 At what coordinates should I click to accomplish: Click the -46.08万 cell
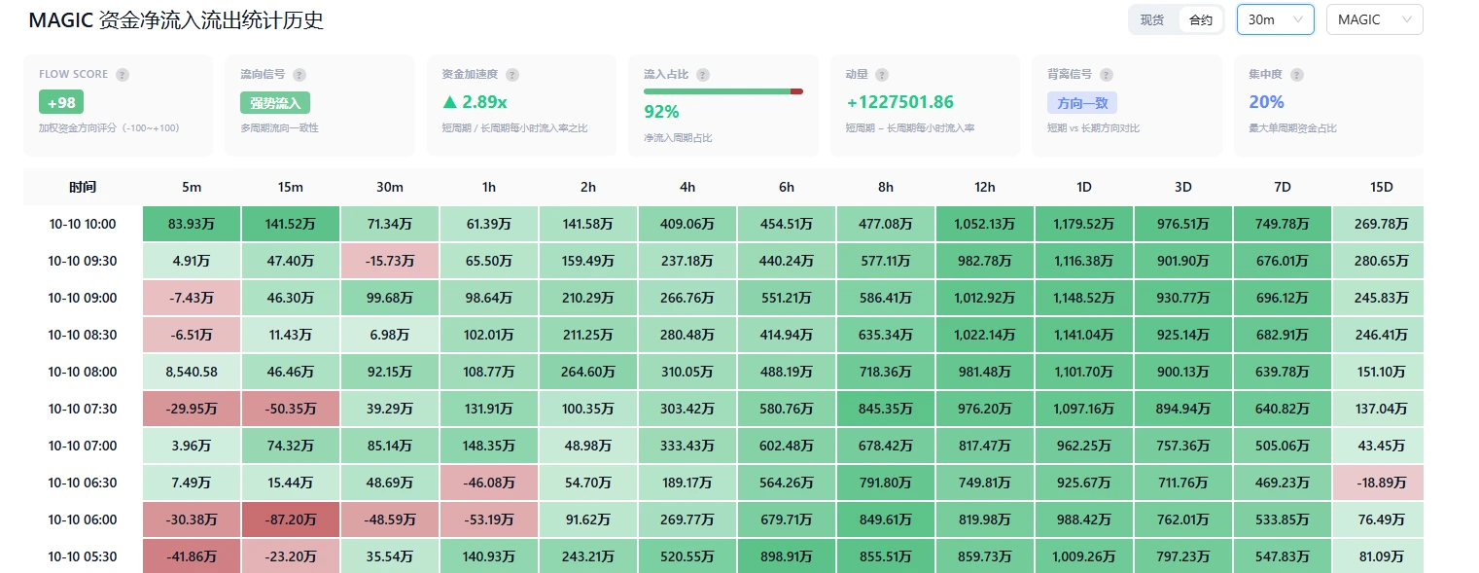pyautogui.click(x=489, y=483)
